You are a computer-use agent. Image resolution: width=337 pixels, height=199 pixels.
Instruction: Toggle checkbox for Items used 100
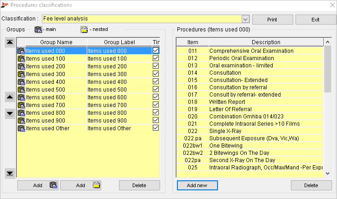tap(156, 58)
